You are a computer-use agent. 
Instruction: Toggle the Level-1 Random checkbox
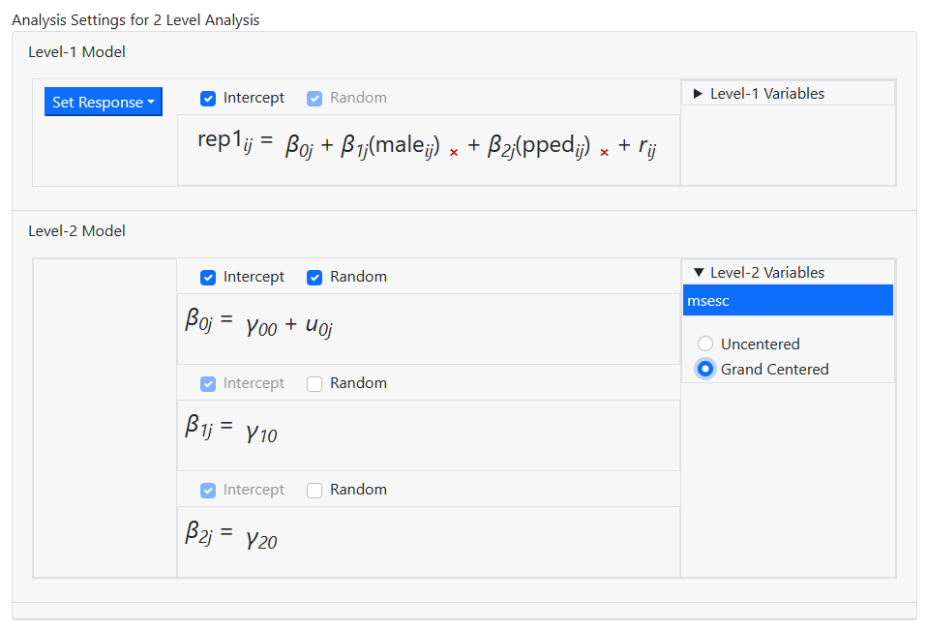pos(314,98)
